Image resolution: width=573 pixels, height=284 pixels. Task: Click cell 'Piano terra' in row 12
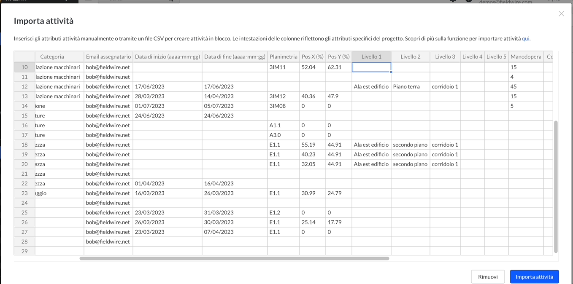[x=411, y=86]
